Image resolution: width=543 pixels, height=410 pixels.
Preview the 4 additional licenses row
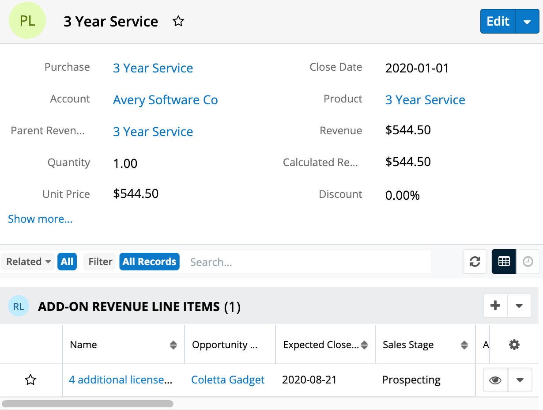tap(495, 380)
